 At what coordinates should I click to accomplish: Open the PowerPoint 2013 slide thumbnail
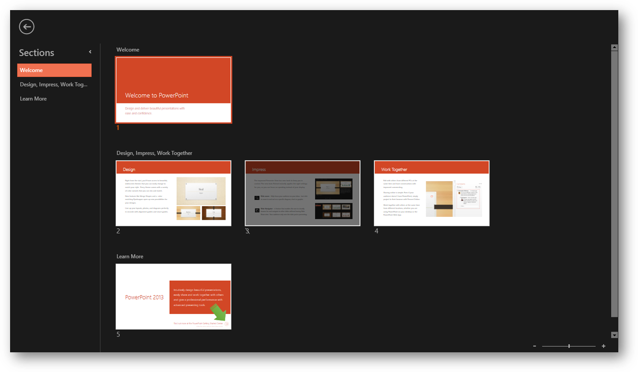173,297
